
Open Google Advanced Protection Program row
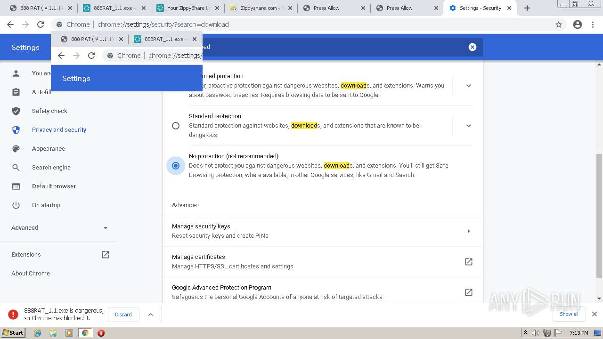[323, 292]
